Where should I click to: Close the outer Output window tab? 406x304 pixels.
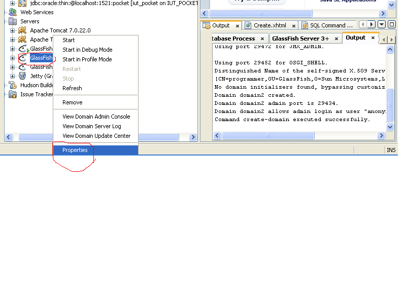[x=237, y=26]
